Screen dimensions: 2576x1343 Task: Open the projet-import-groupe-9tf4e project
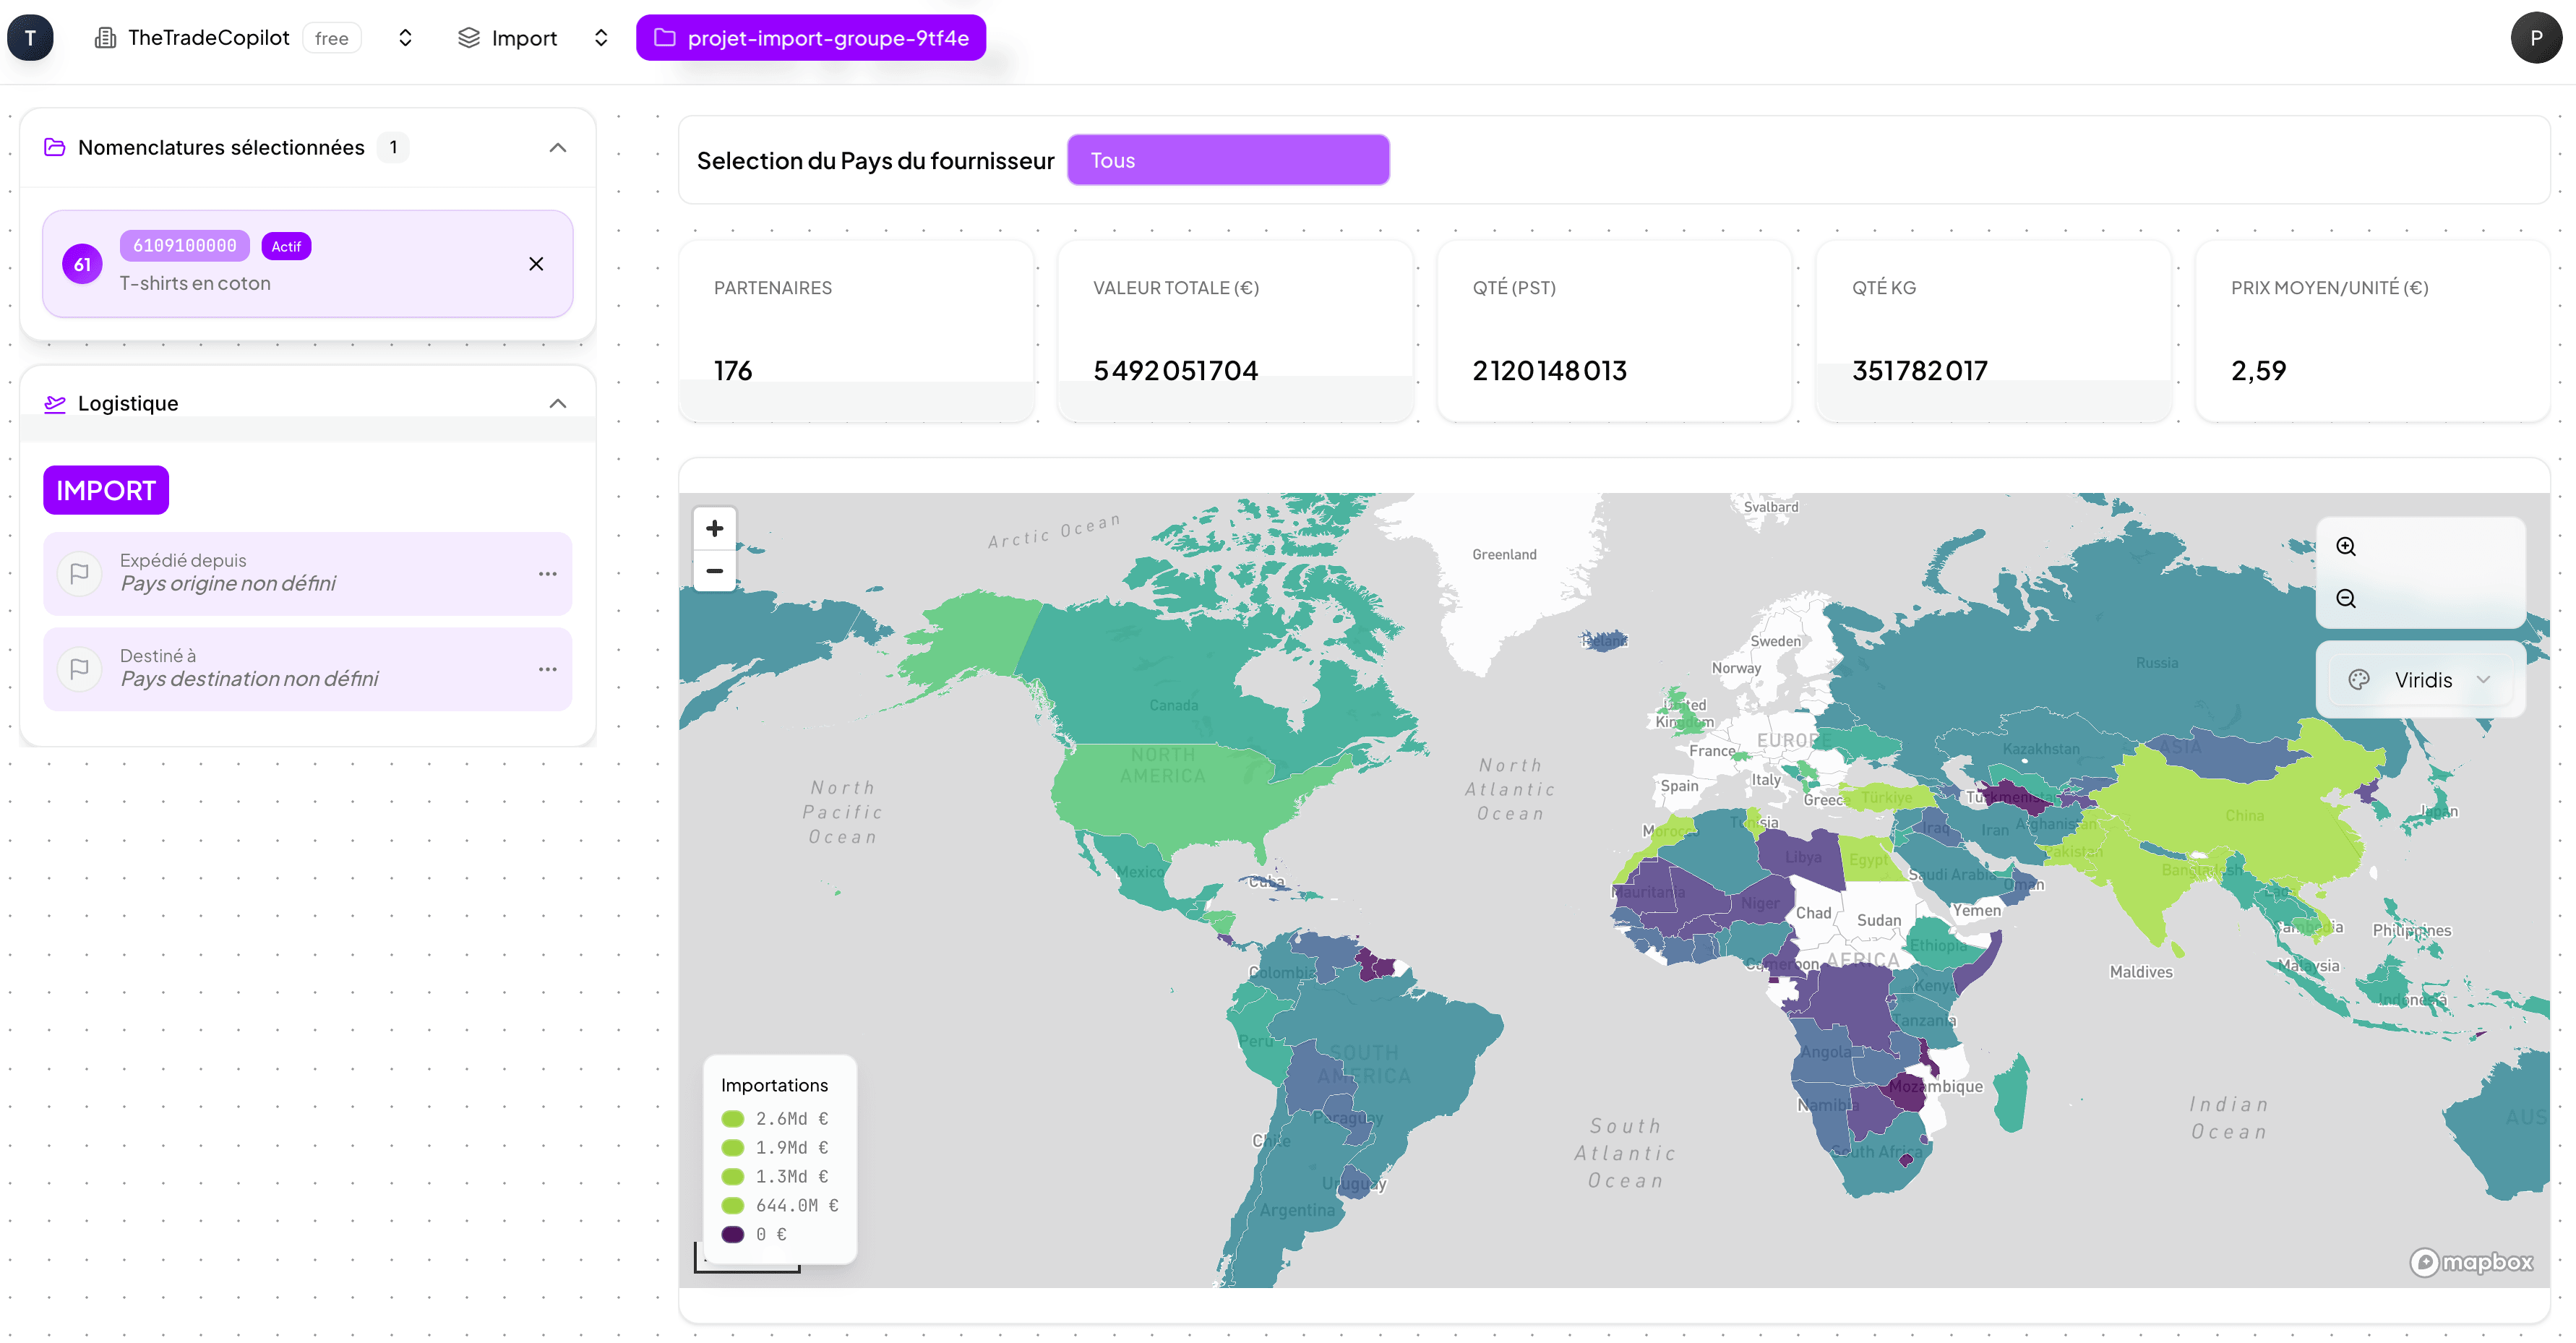[x=810, y=37]
